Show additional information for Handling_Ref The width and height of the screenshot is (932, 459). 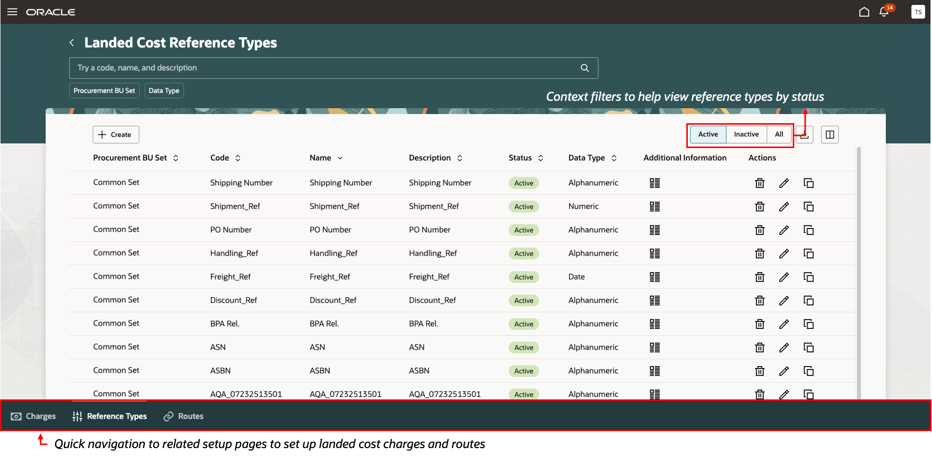[x=655, y=253]
